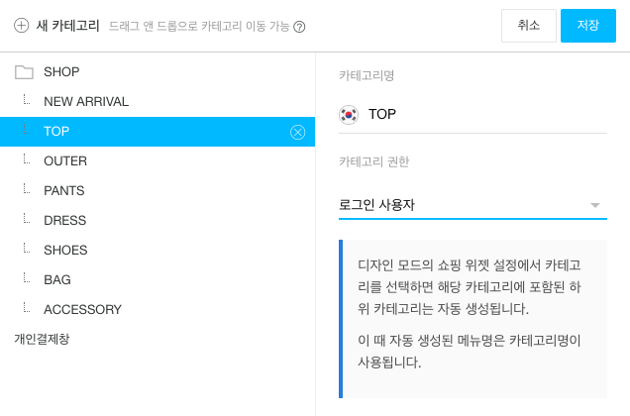Select the OUTER category

tap(157, 161)
